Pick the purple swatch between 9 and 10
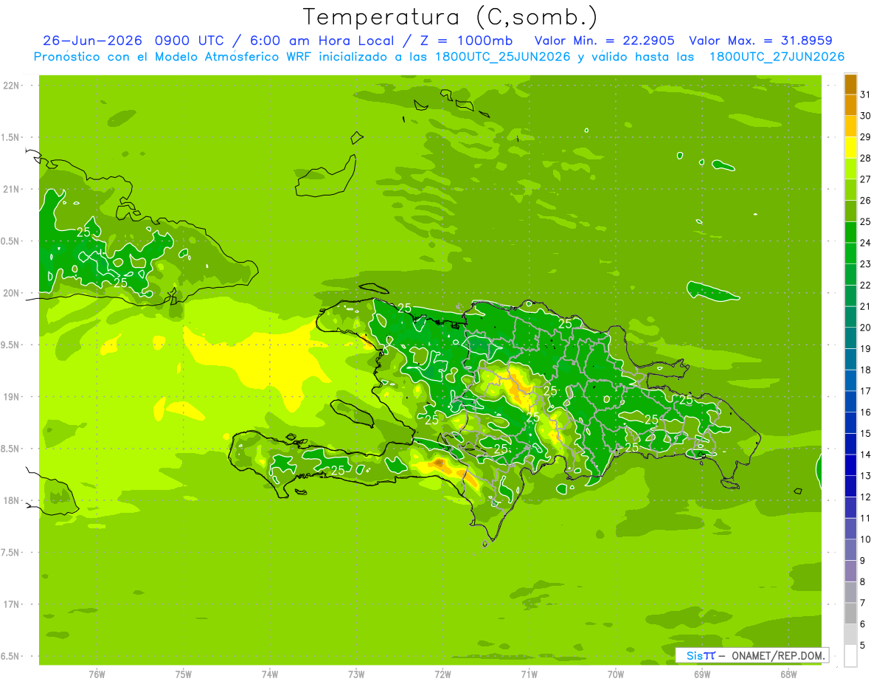The width and height of the screenshot is (885, 684). click(x=850, y=550)
